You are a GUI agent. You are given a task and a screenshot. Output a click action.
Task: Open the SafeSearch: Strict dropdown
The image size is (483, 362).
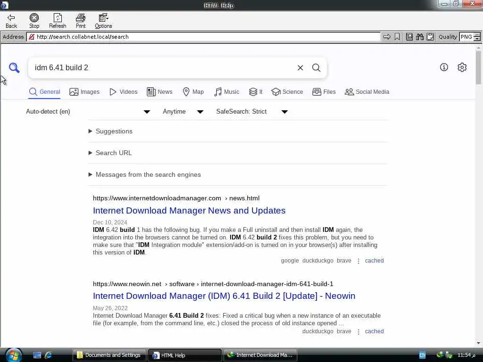[252, 111]
